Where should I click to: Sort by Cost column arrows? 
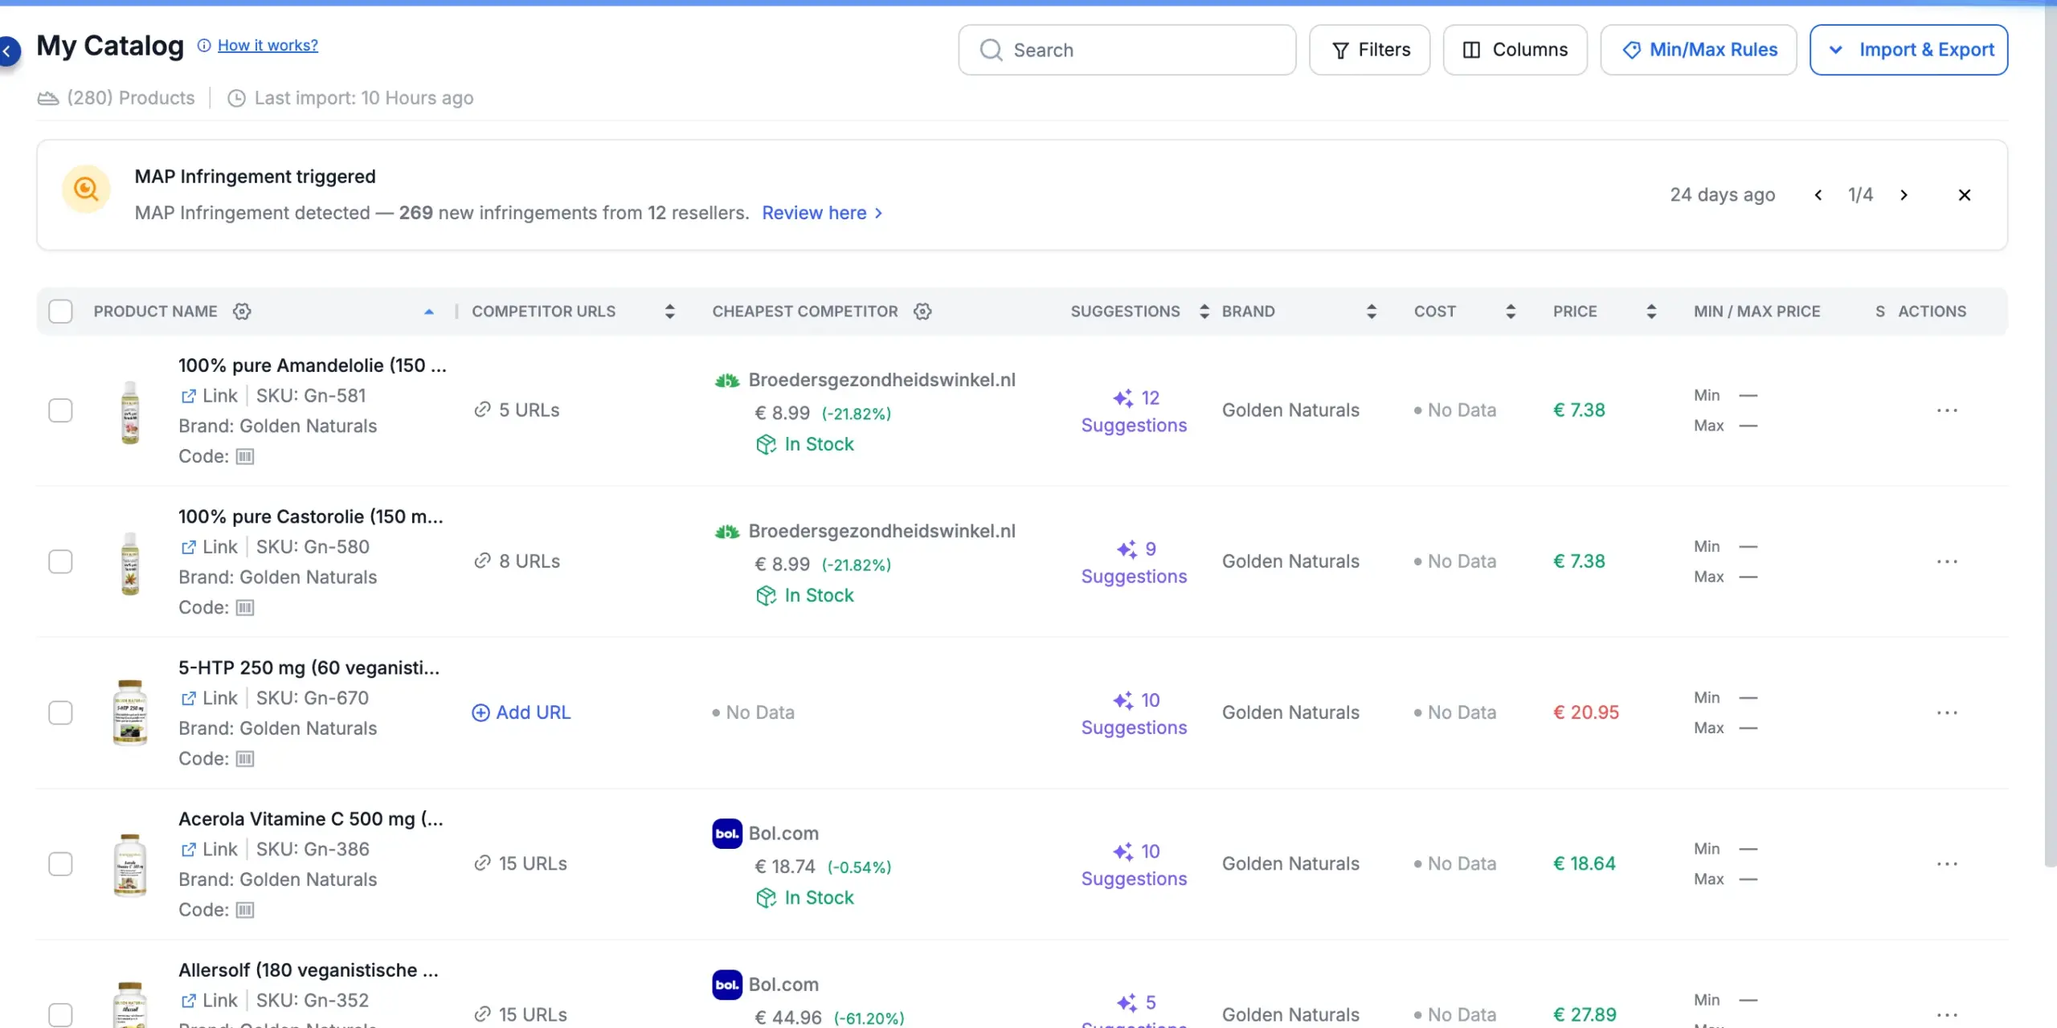click(x=1511, y=311)
